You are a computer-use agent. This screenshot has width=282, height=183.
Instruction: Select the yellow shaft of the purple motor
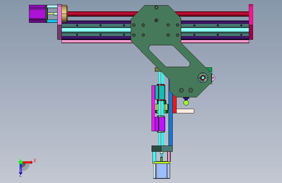[51, 14]
